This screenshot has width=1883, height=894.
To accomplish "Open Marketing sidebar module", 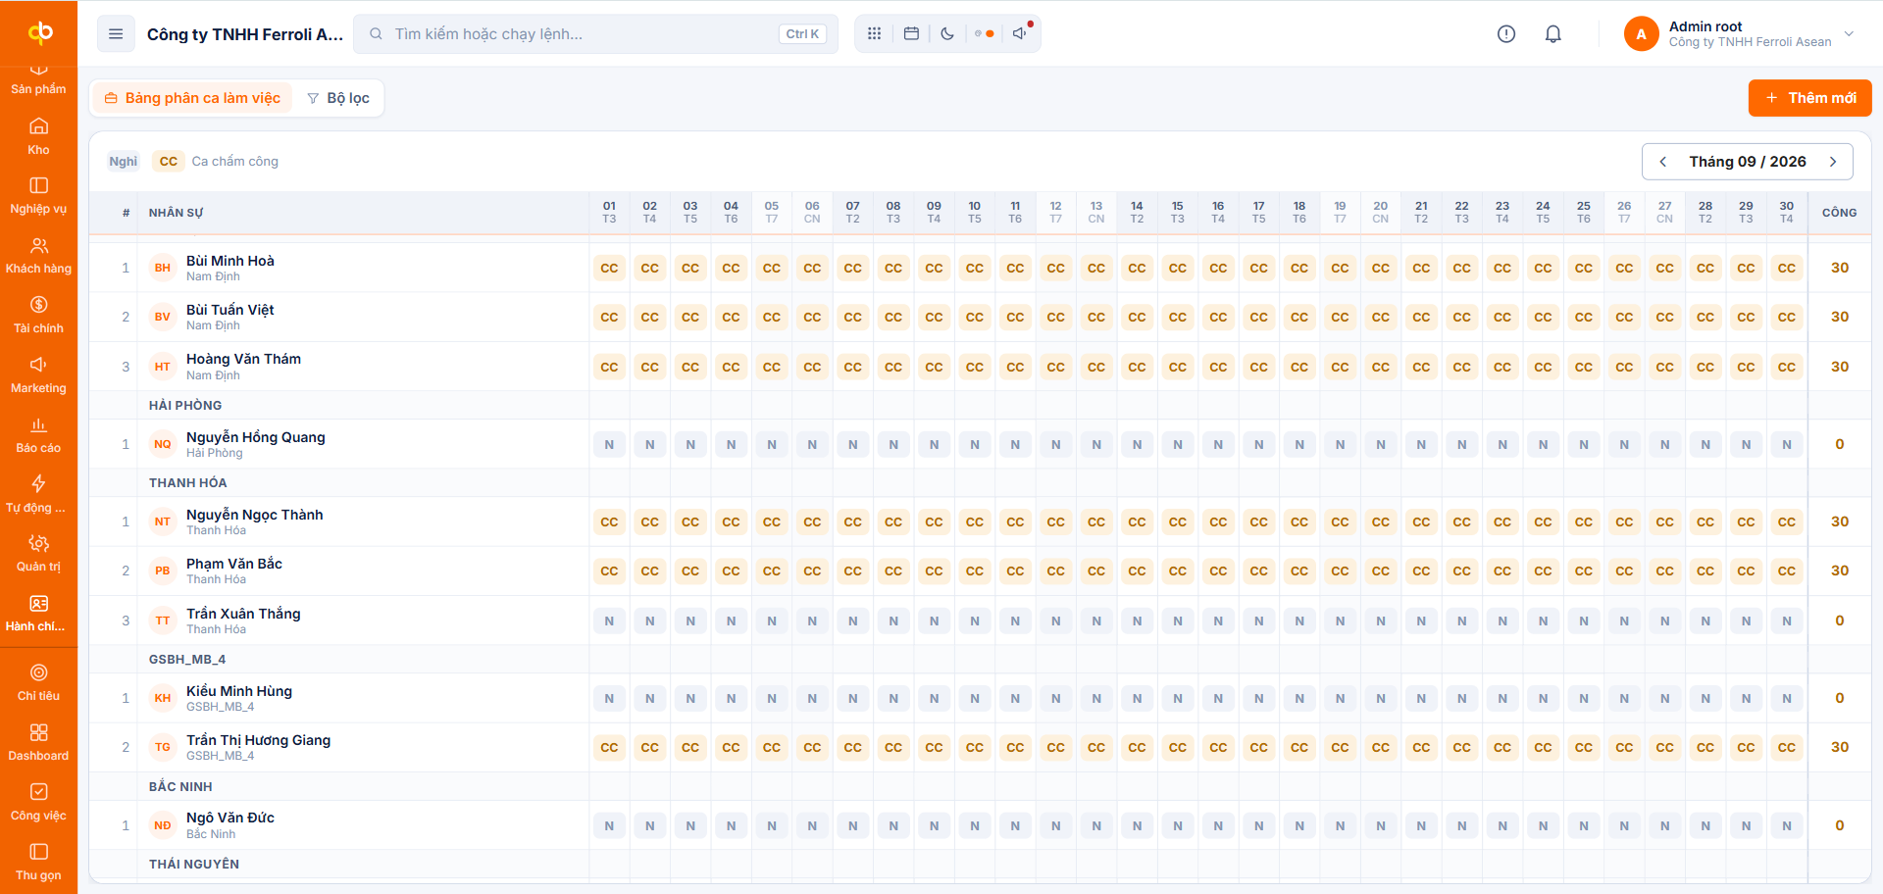I will click(38, 375).
